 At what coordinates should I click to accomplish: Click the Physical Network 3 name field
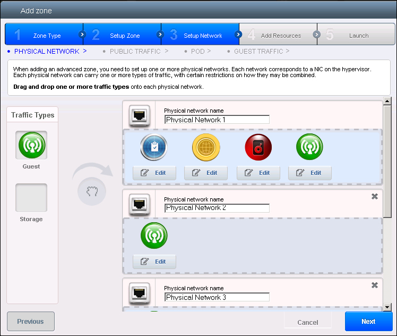point(217,297)
